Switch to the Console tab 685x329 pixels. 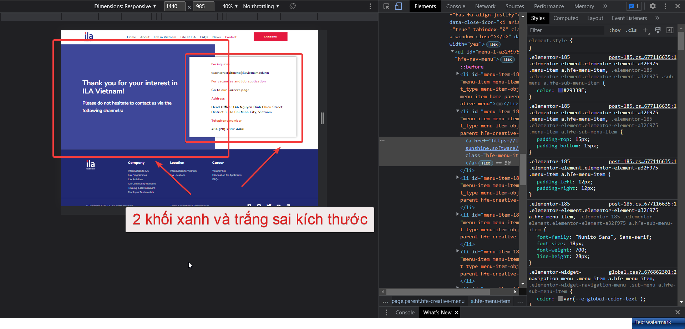[456, 6]
